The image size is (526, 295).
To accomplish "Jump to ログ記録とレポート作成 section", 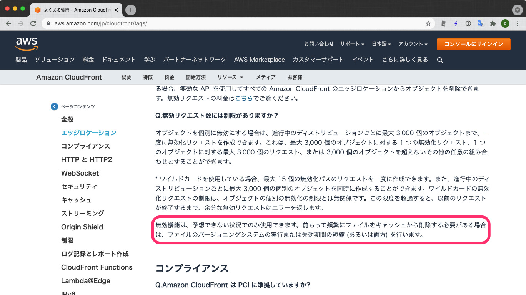I will coord(95,254).
